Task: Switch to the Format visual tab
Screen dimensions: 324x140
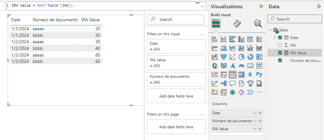Action: click(237, 24)
